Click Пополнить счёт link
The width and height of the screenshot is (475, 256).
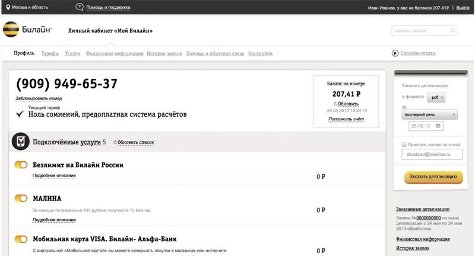[x=346, y=119]
